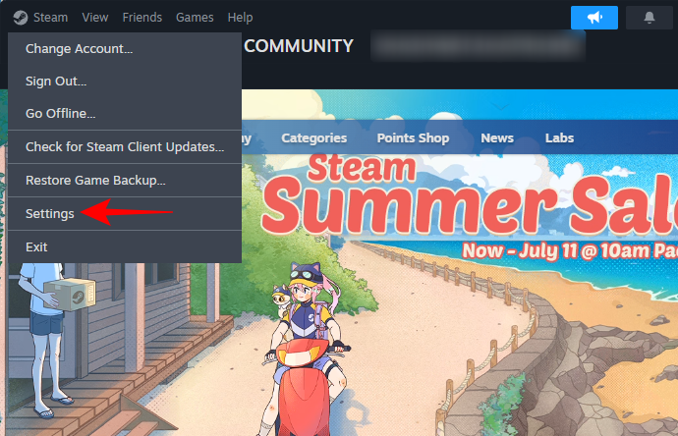Check for Steam Client Updates
Viewport: 678px width, 436px height.
point(125,147)
